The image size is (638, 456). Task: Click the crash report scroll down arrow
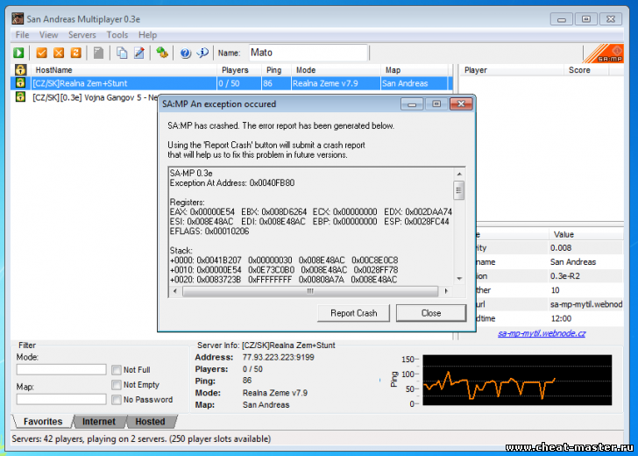coord(459,279)
